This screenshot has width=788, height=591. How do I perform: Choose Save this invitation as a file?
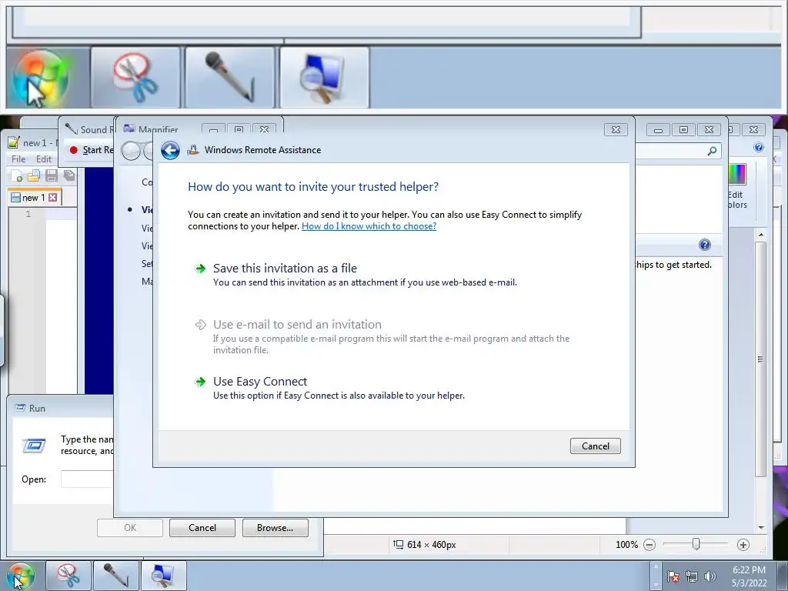point(285,269)
